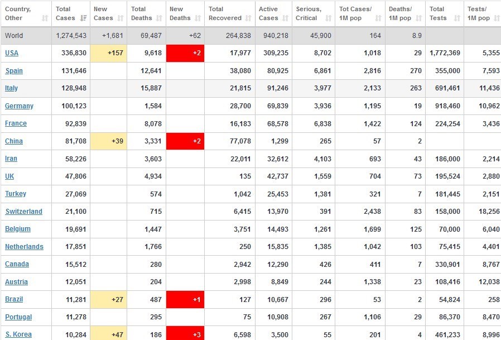Image resolution: width=501 pixels, height=340 pixels.
Task: Select World total cases 1,274,543
Action: click(x=71, y=36)
